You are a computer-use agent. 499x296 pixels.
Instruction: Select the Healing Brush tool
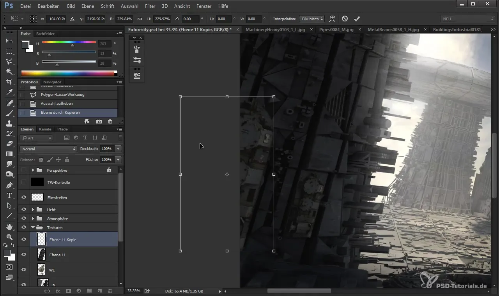click(9, 103)
